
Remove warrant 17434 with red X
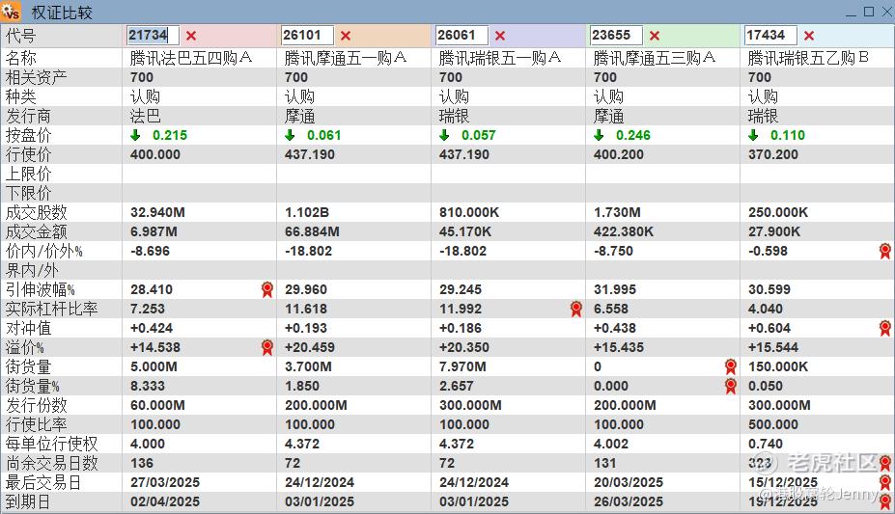[809, 36]
